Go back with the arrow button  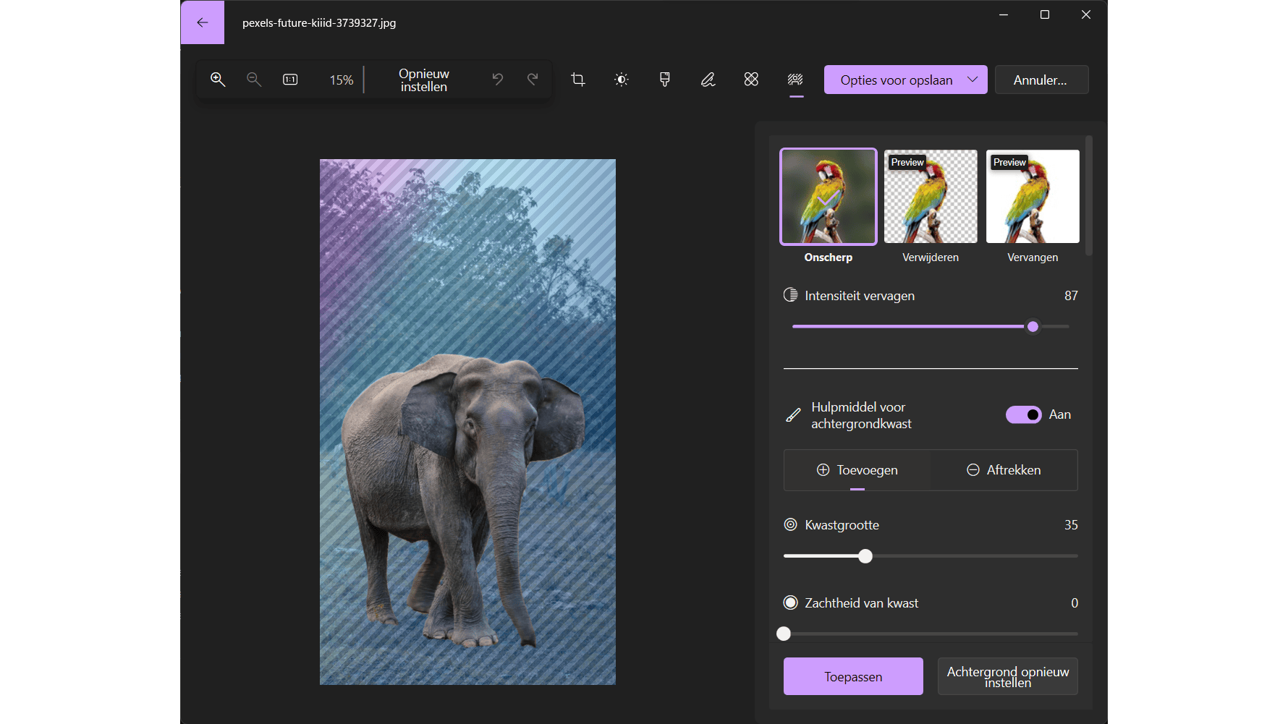(x=203, y=22)
